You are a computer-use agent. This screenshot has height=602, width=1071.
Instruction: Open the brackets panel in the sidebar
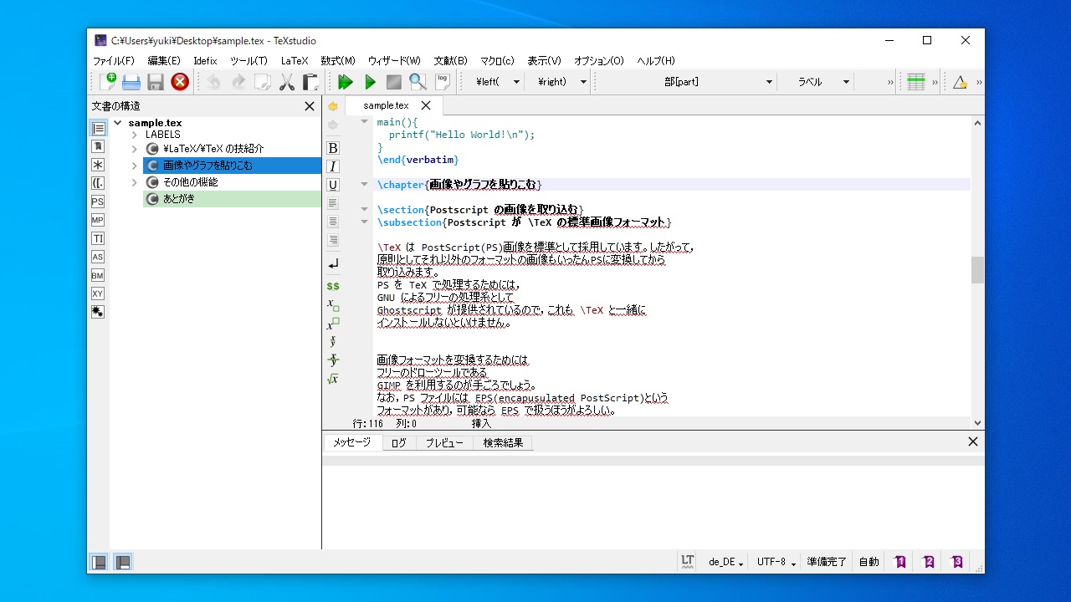coord(98,183)
